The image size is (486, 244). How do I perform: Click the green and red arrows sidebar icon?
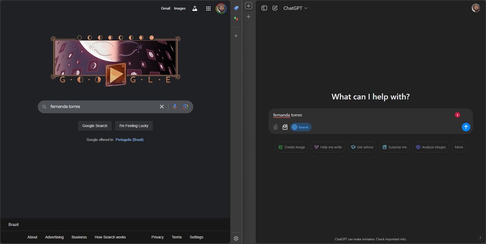click(x=236, y=19)
